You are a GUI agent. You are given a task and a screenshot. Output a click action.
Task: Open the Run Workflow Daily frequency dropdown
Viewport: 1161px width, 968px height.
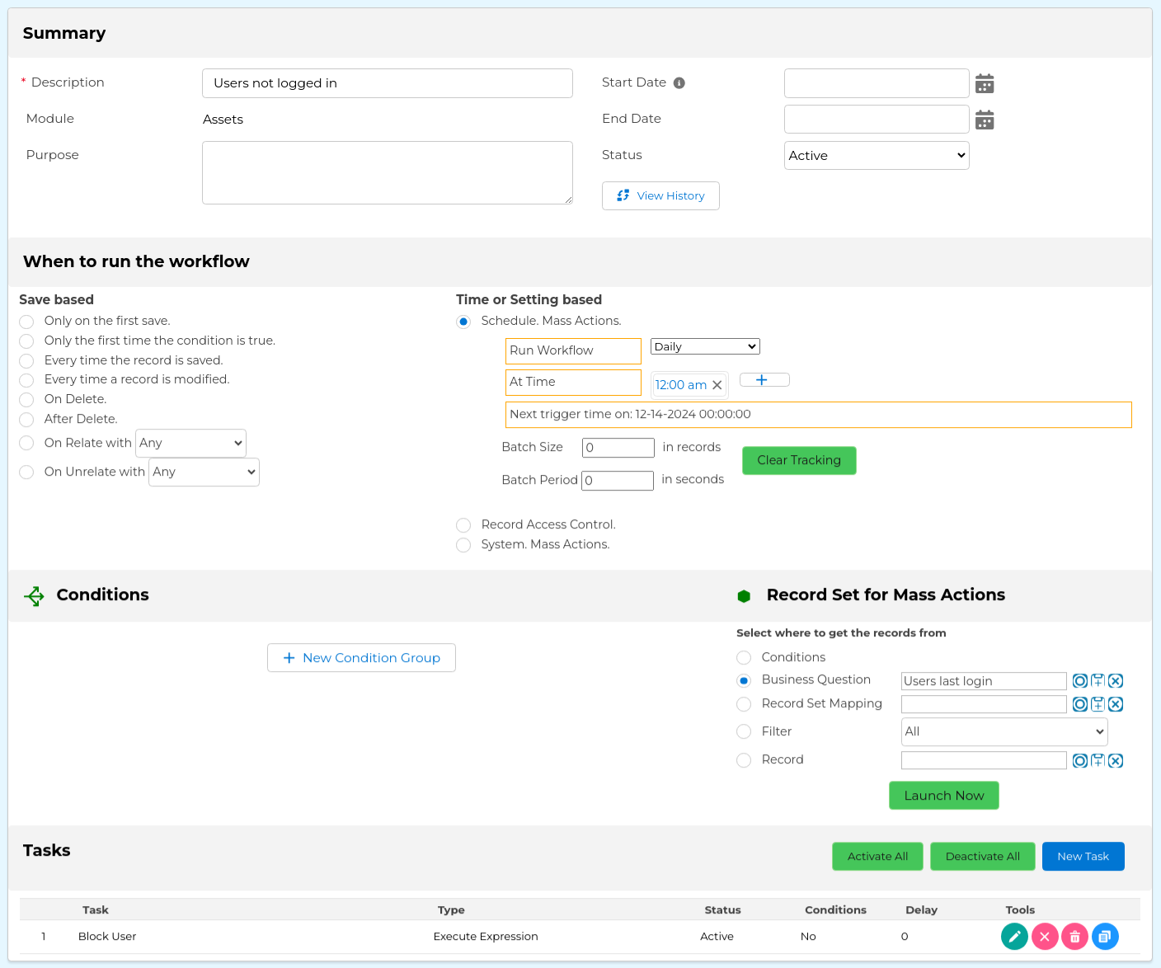[705, 347]
